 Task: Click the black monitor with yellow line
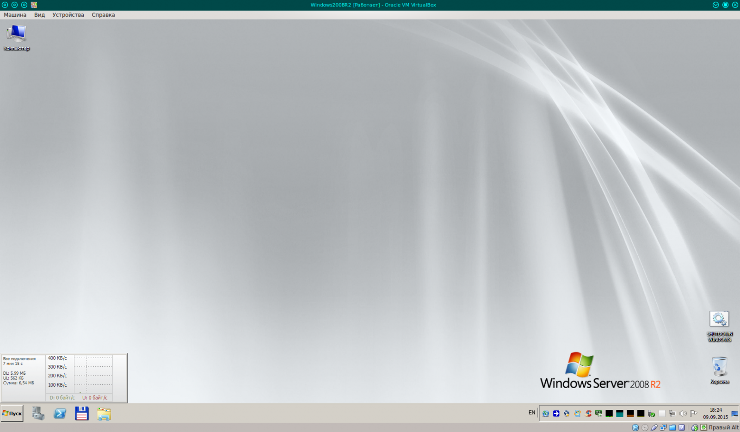coord(641,413)
